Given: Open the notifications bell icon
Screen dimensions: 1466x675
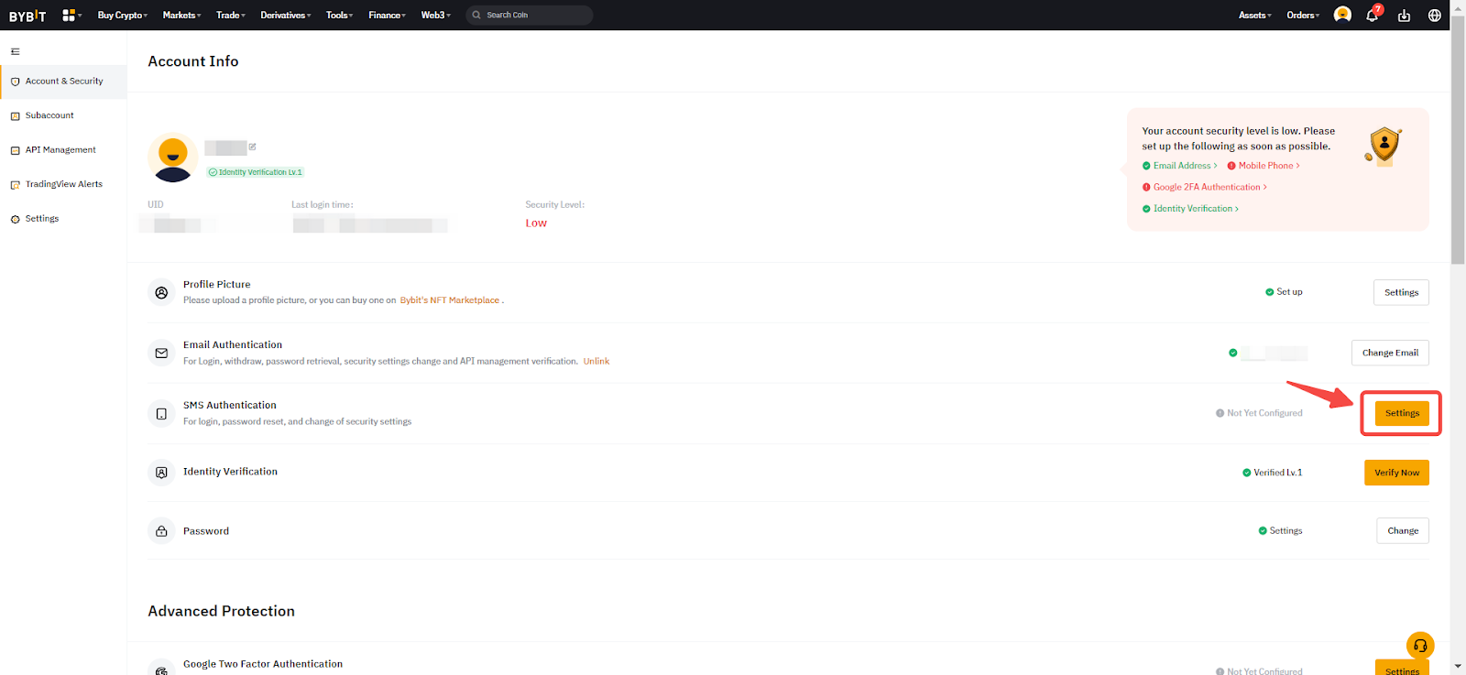Looking at the screenshot, I should coord(1372,16).
